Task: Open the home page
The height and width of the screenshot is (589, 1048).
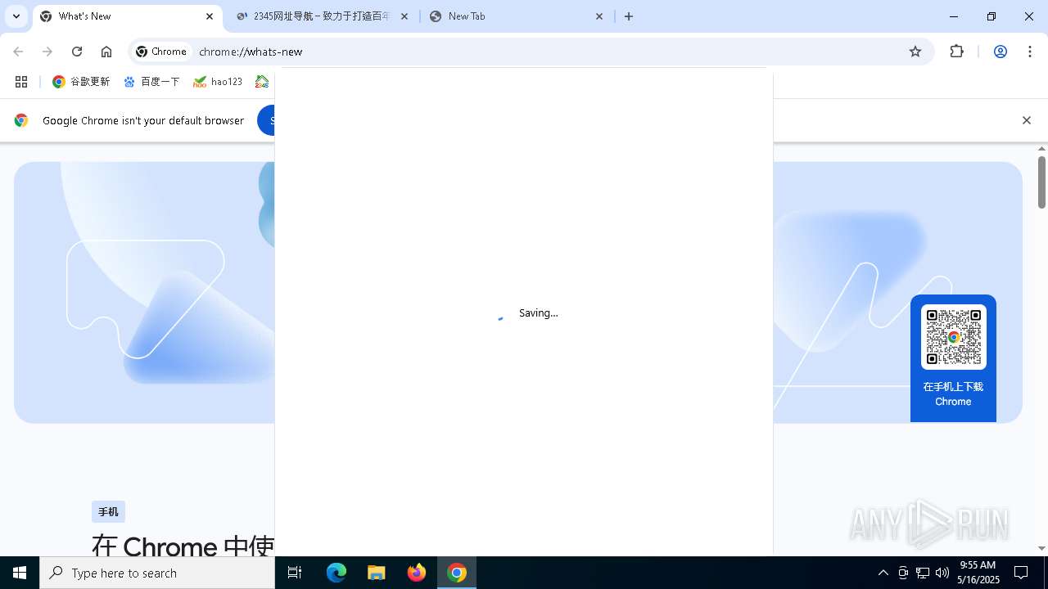Action: click(x=106, y=52)
